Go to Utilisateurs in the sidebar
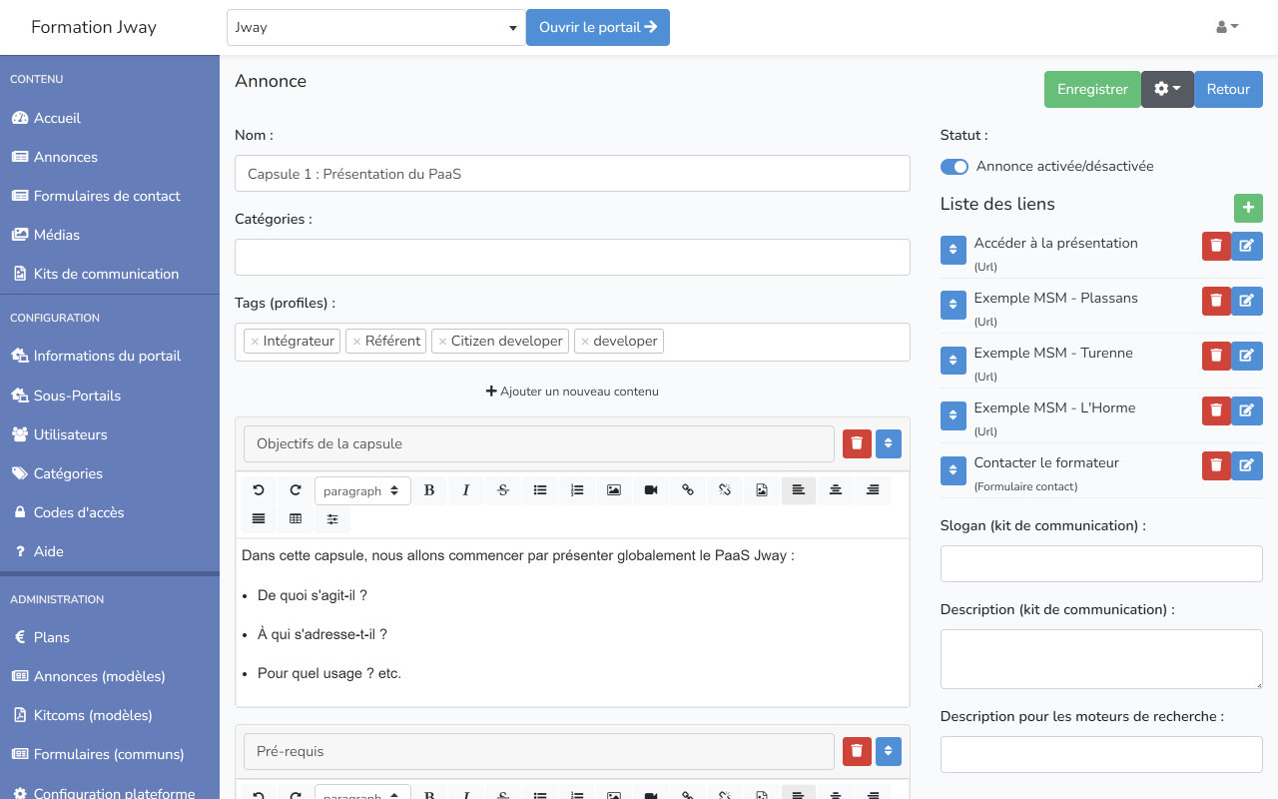Viewport: 1278px width, 799px height. [x=70, y=434]
